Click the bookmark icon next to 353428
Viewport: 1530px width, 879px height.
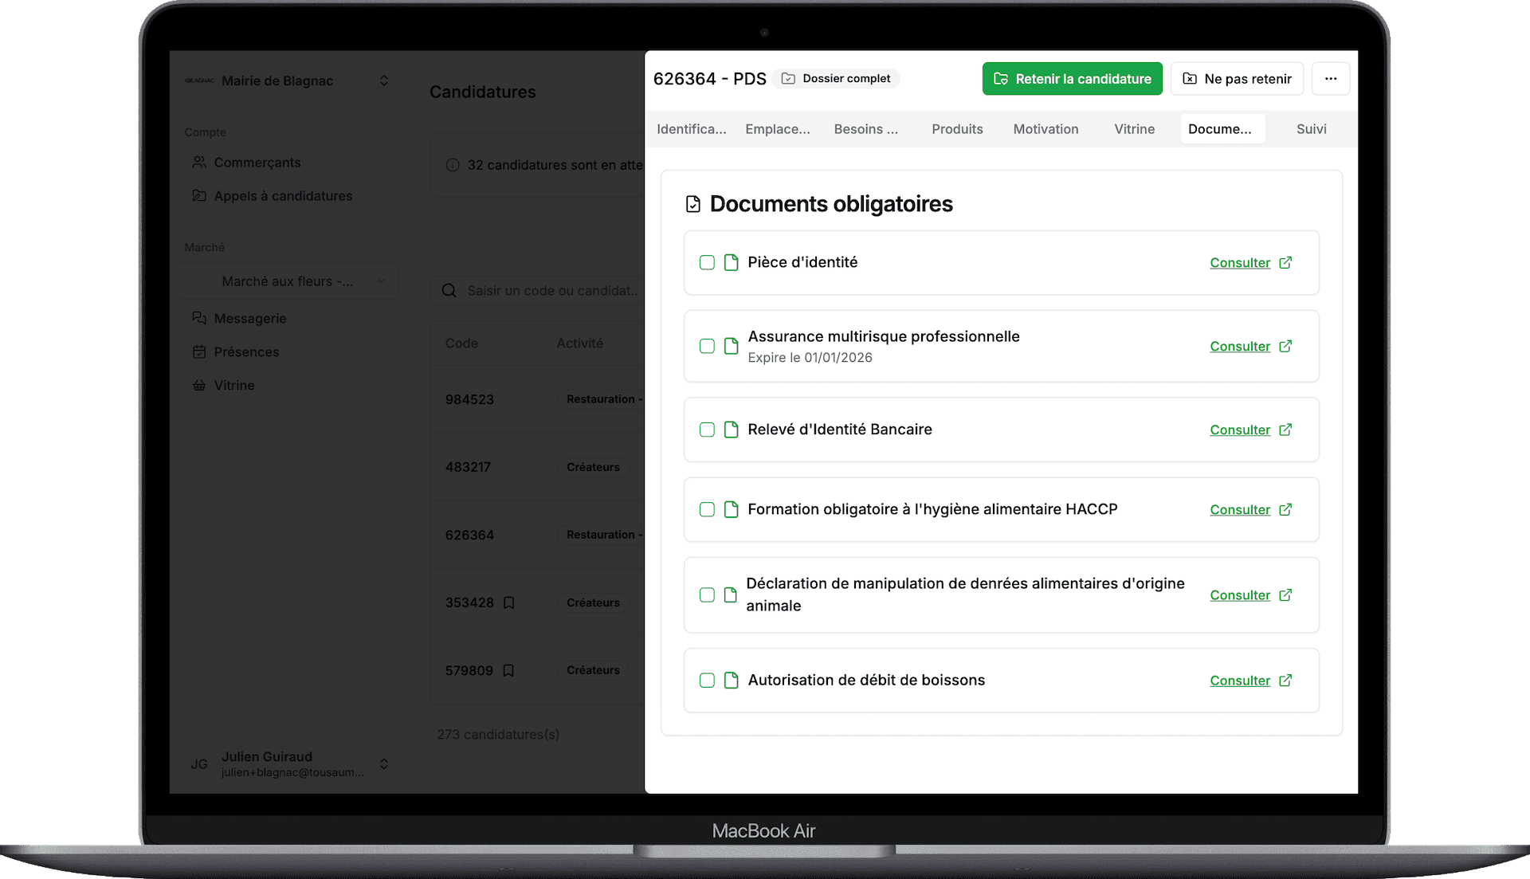[x=509, y=602]
